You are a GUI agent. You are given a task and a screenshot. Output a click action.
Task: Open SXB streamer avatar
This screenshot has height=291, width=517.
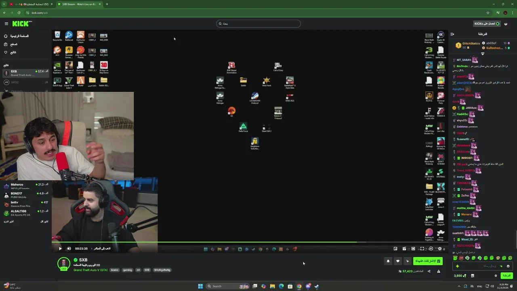[63, 264]
